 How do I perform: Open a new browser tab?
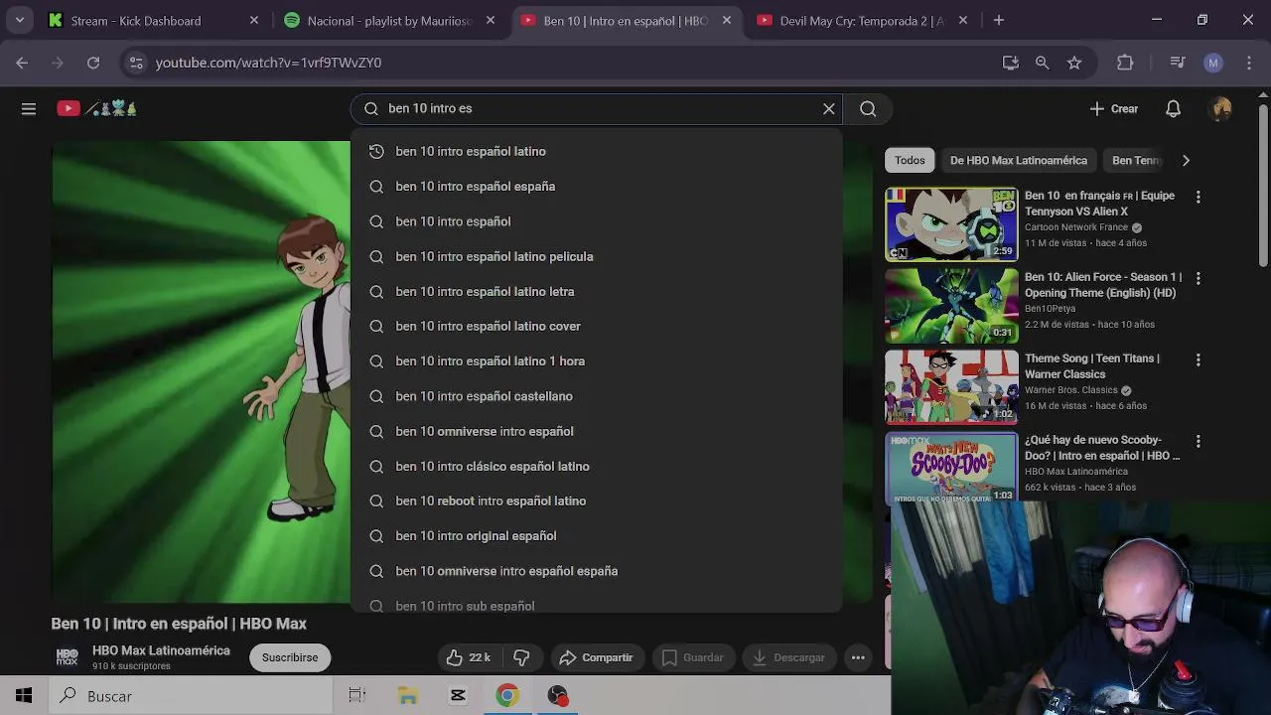click(999, 20)
